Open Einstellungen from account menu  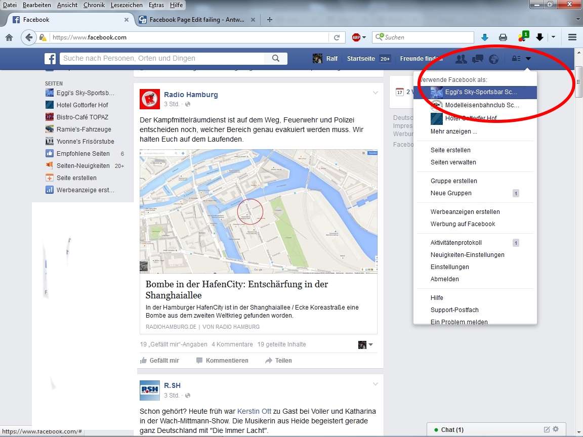[x=449, y=267]
